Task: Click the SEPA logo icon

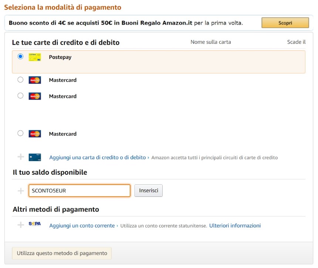Action: (35, 224)
